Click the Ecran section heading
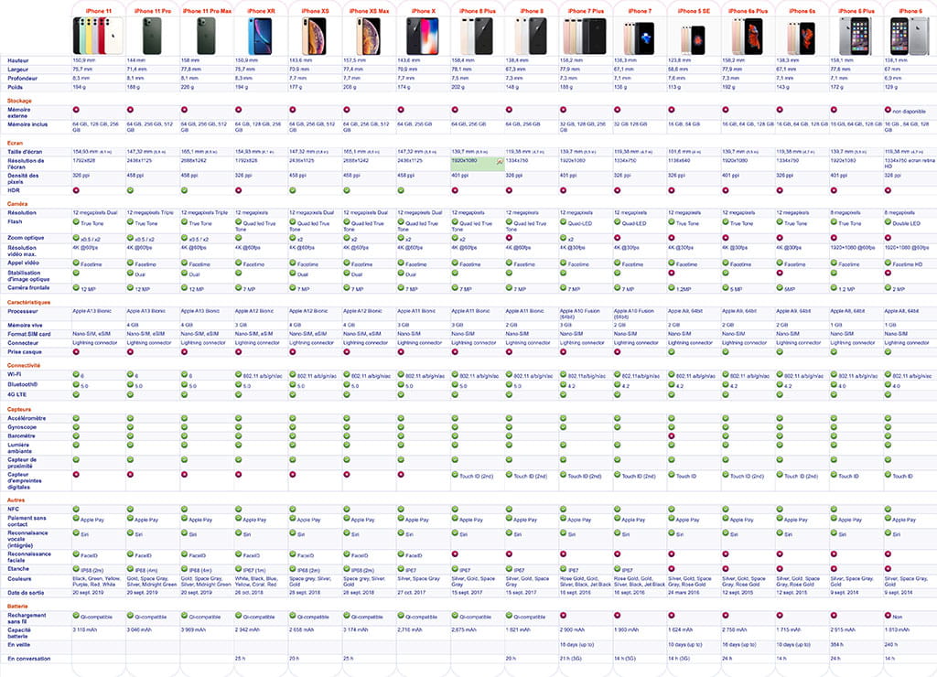Screen dimensions: 937x677 pos(15,143)
